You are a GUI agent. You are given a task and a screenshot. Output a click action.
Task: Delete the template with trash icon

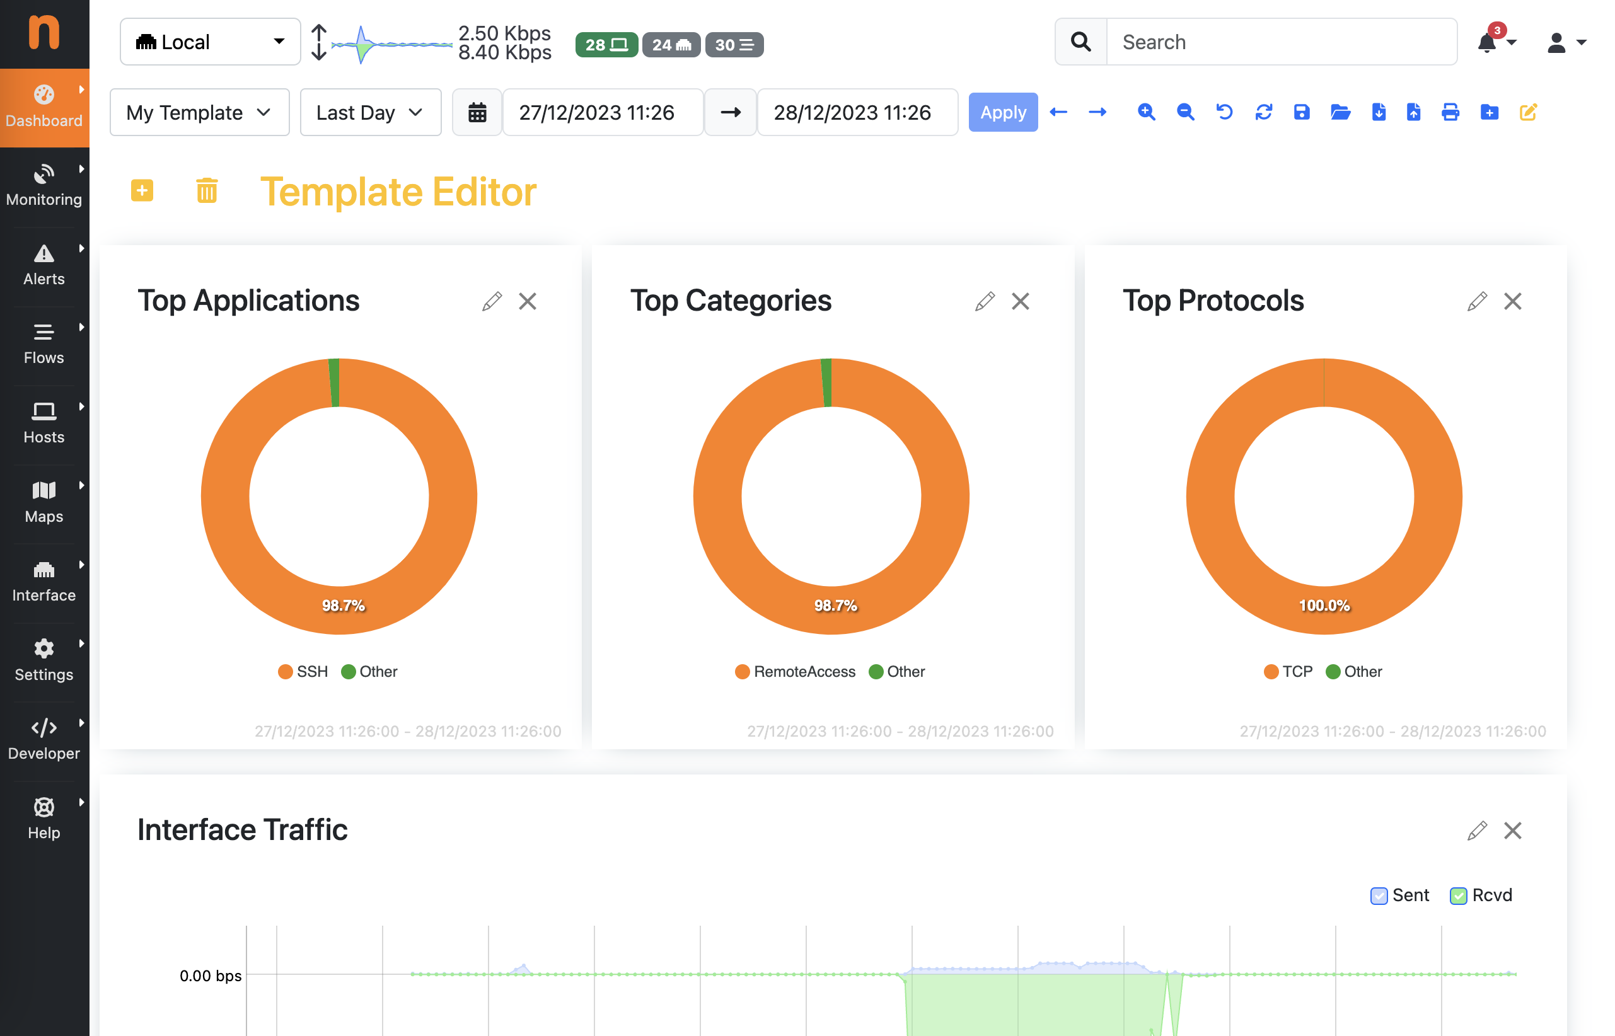[x=207, y=190]
